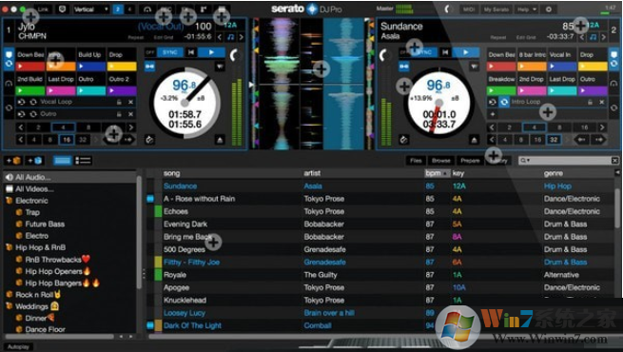Viewport: 623px width, 352px height.
Task: Open the Files panel tab
Action: 416,161
